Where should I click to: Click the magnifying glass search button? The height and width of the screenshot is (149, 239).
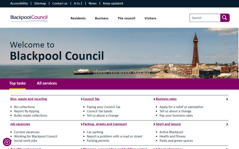pos(225,18)
